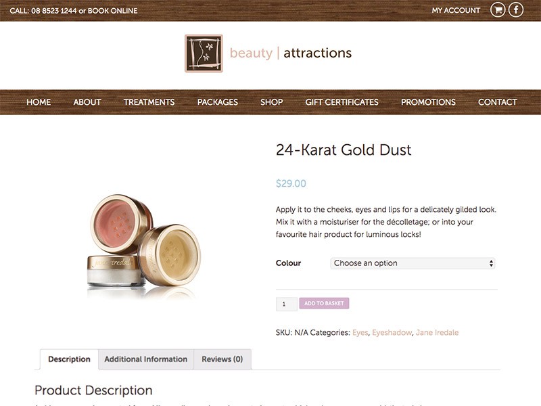Image resolution: width=541 pixels, height=406 pixels.
Task: Follow the Eyeshadow category link
Action: pos(392,332)
